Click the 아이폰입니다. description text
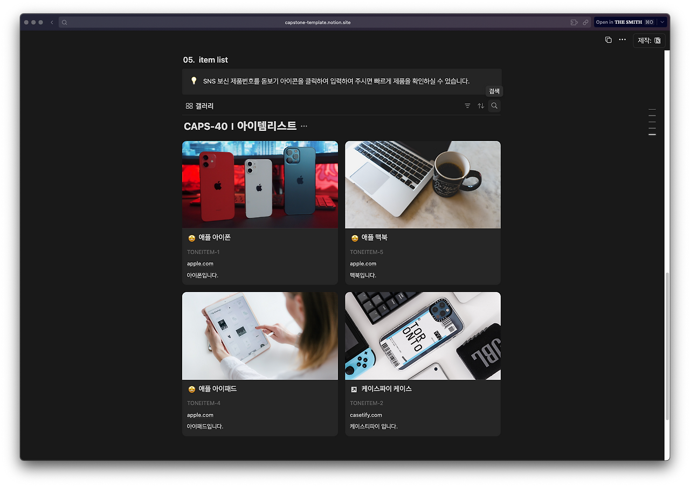 point(203,275)
